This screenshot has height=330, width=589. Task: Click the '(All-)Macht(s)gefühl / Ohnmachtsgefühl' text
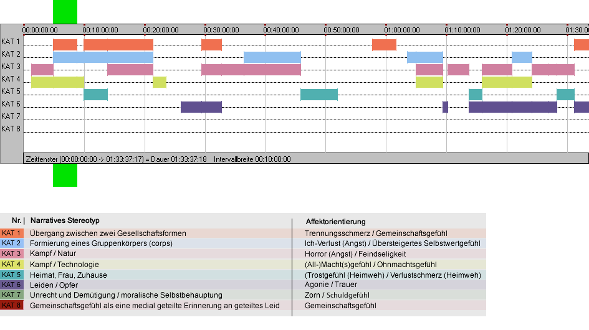tap(371, 264)
